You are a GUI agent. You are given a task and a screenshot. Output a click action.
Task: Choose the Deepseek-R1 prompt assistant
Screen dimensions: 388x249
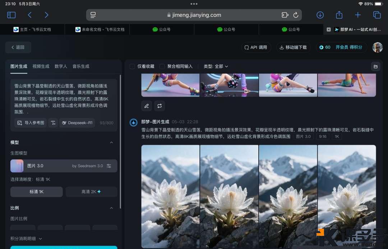[77, 123]
